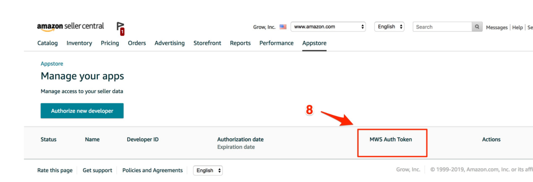533x182 pixels.
Task: Open the Inventory menu
Action: pyautogui.click(x=79, y=43)
